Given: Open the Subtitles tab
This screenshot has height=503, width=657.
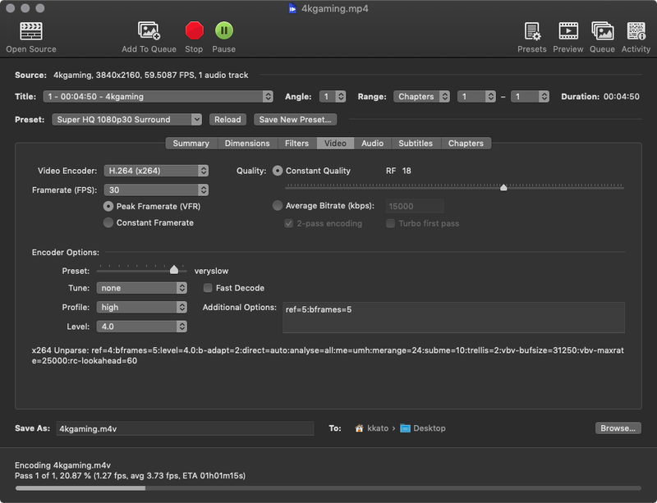Looking at the screenshot, I should pos(416,143).
